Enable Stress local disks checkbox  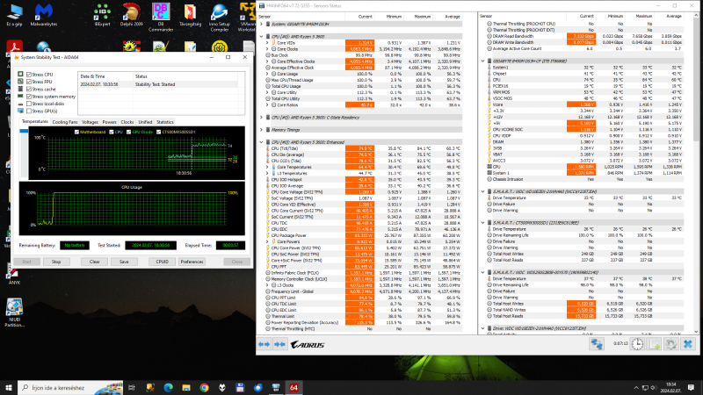tap(29, 104)
